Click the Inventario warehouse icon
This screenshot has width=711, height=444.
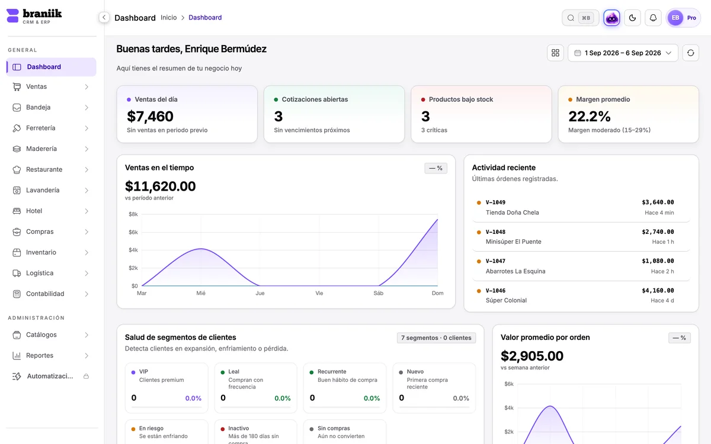17,252
